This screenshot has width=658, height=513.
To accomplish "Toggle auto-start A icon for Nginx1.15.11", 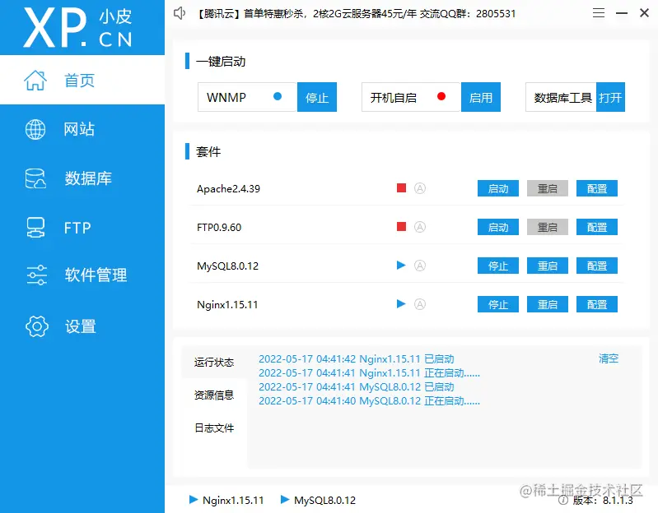I will pyautogui.click(x=420, y=303).
